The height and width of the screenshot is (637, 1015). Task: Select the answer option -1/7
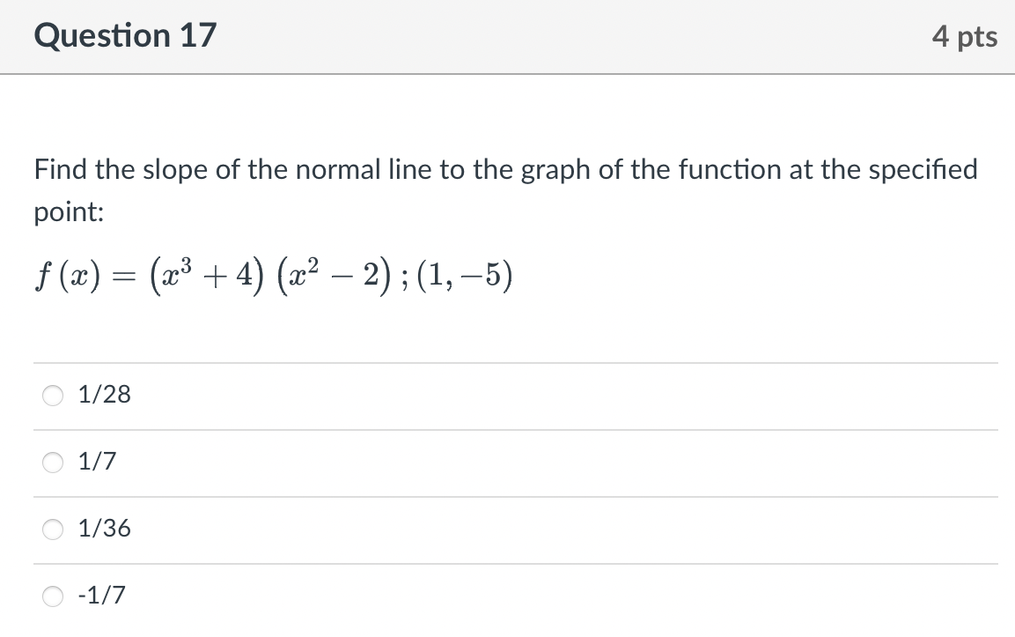(x=101, y=596)
